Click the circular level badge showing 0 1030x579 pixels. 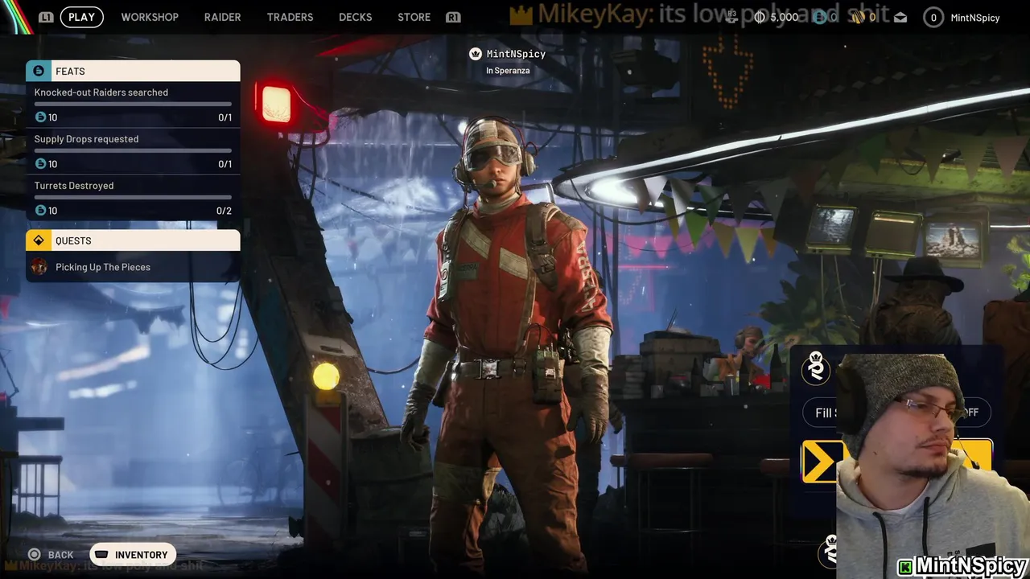[933, 17]
